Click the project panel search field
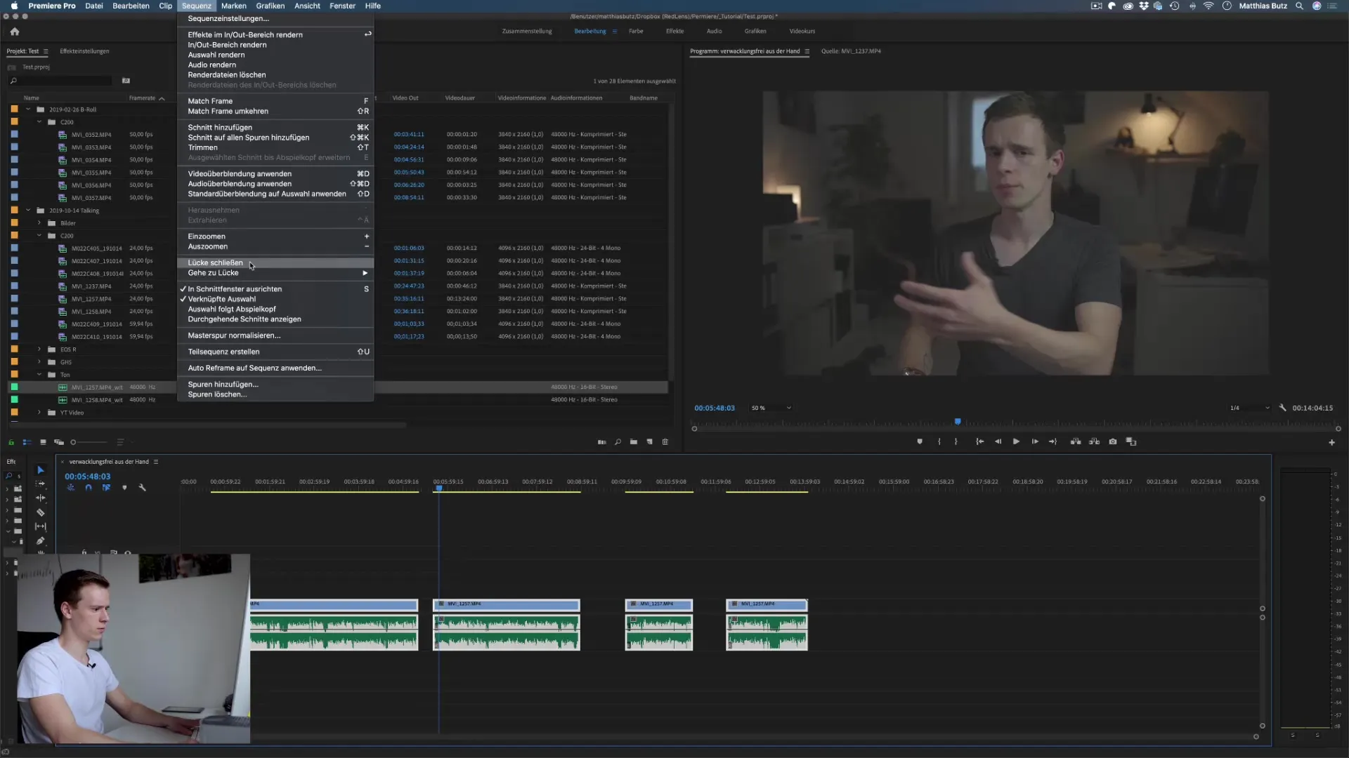Image resolution: width=1349 pixels, height=758 pixels. click(x=62, y=81)
